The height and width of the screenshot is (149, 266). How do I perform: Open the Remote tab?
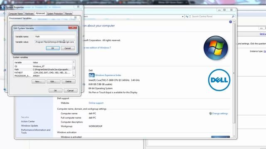68,14
